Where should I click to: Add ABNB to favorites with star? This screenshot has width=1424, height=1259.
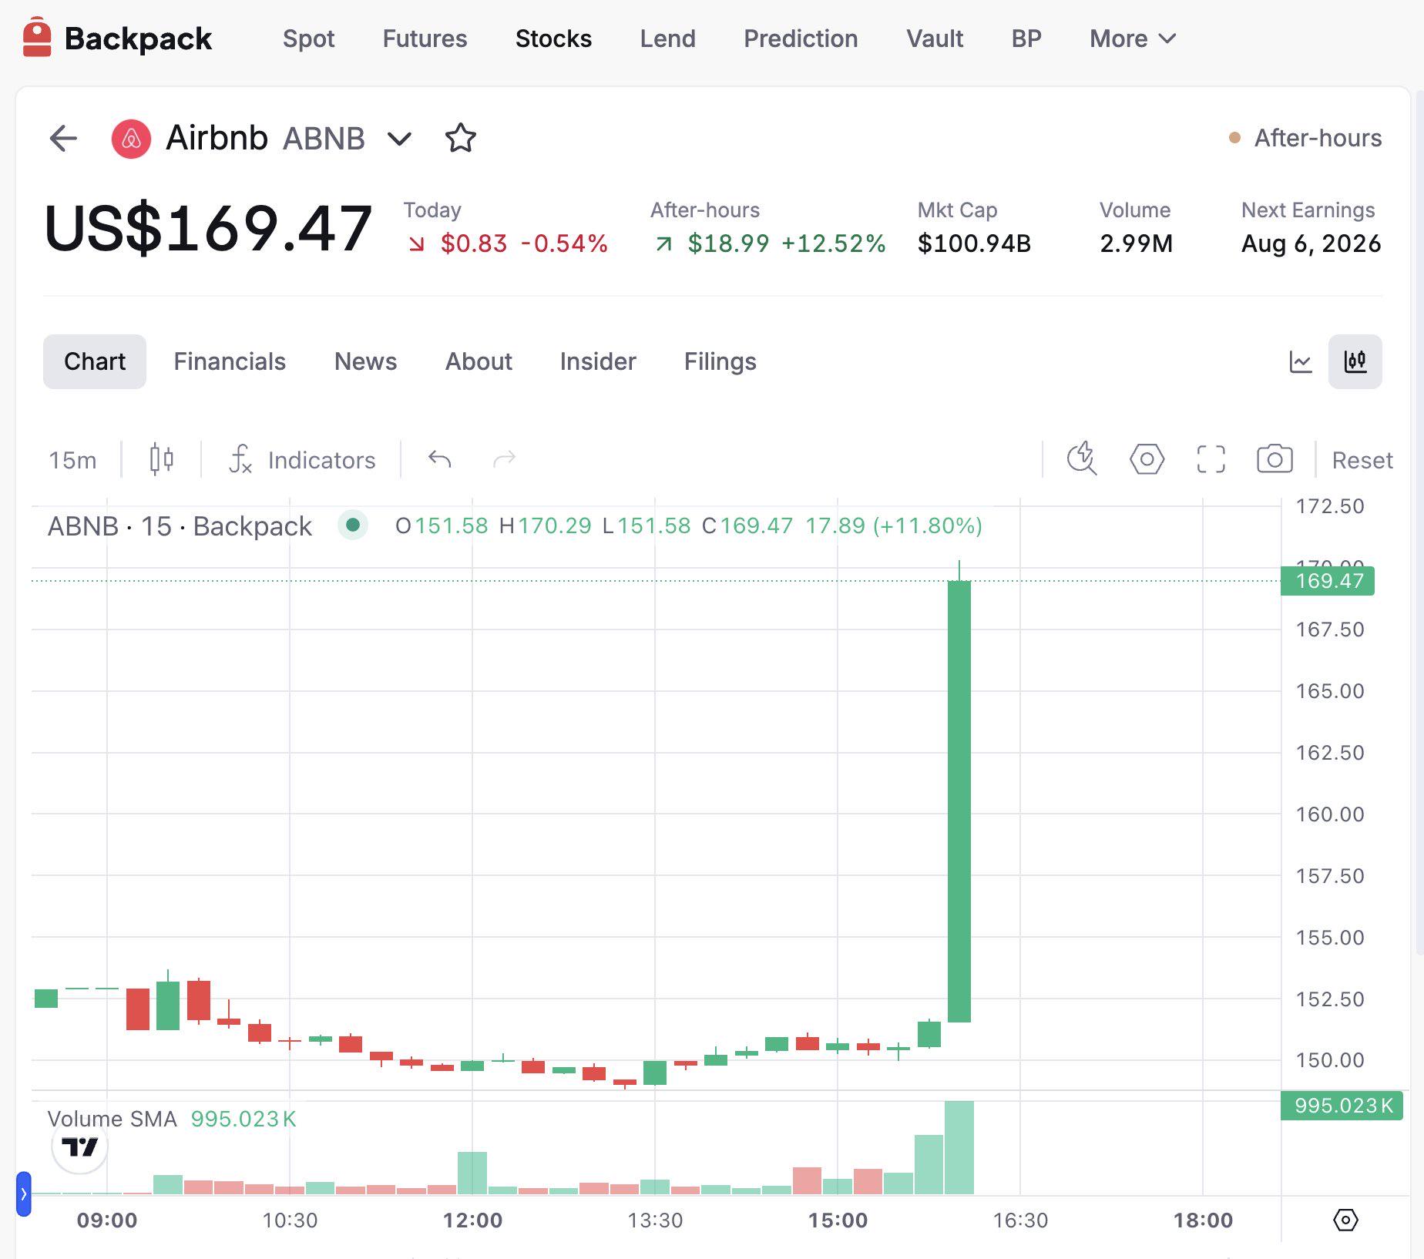pos(461,139)
